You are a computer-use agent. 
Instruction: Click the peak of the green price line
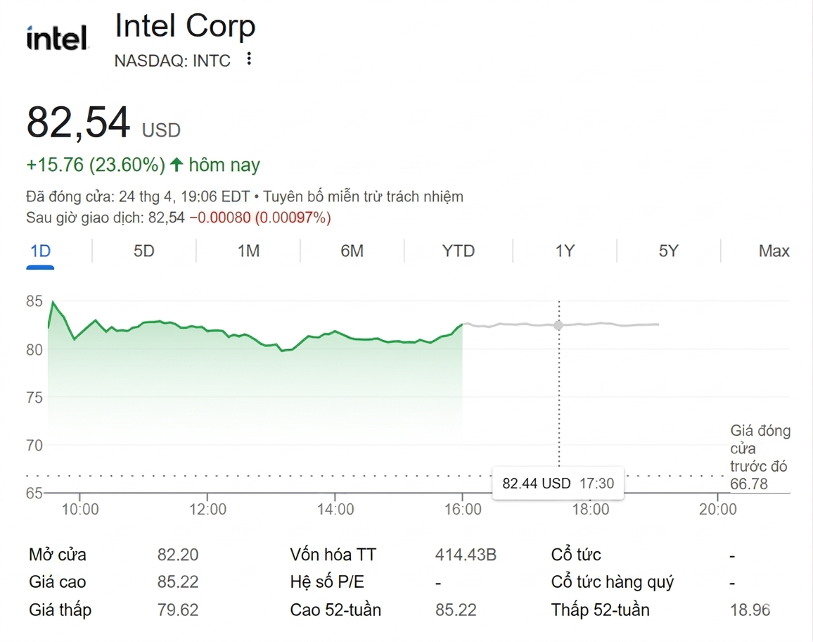pos(53,302)
